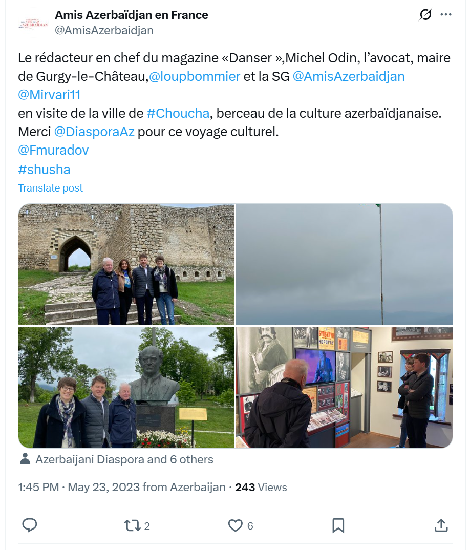Open the three-dot more options menu

tap(446, 15)
